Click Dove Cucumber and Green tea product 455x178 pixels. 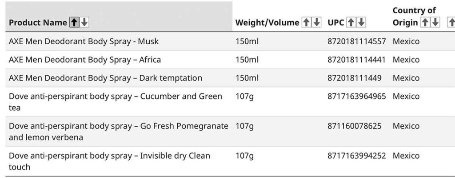click(116, 101)
